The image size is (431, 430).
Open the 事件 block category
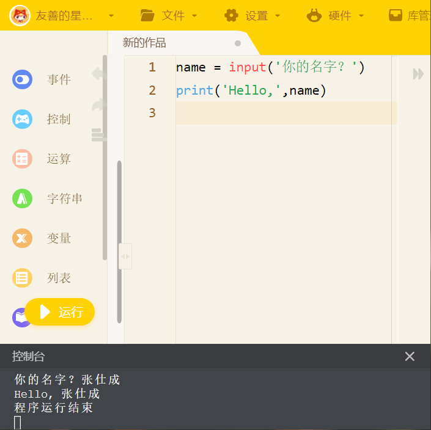[59, 79]
